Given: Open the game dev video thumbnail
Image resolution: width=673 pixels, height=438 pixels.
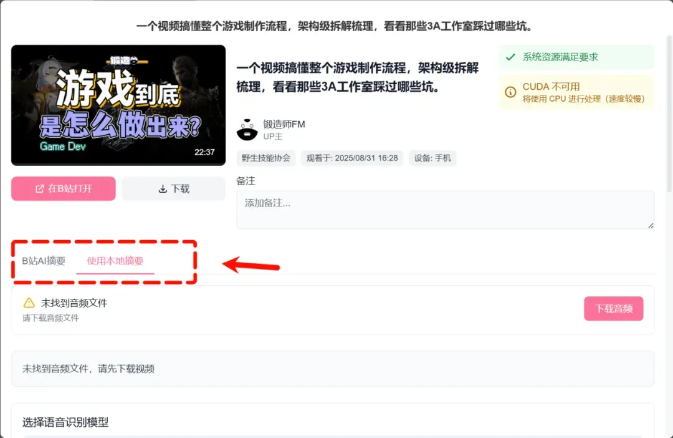Looking at the screenshot, I should (x=118, y=105).
